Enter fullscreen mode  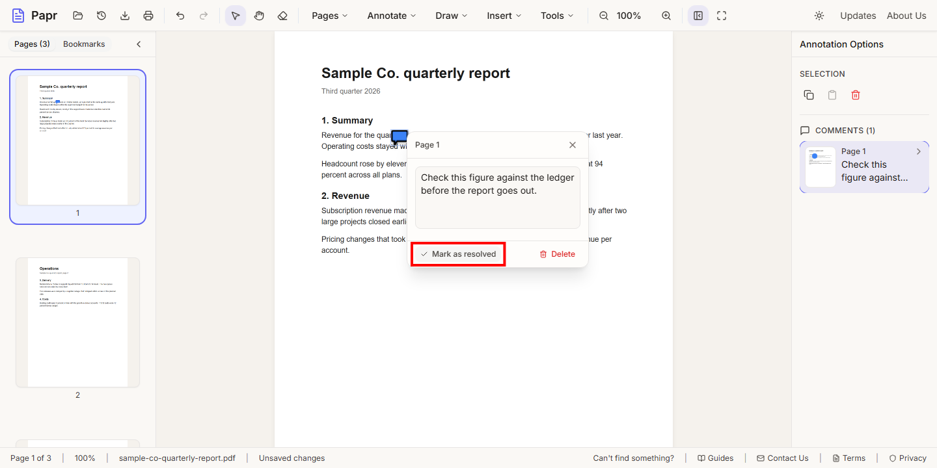[722, 16]
